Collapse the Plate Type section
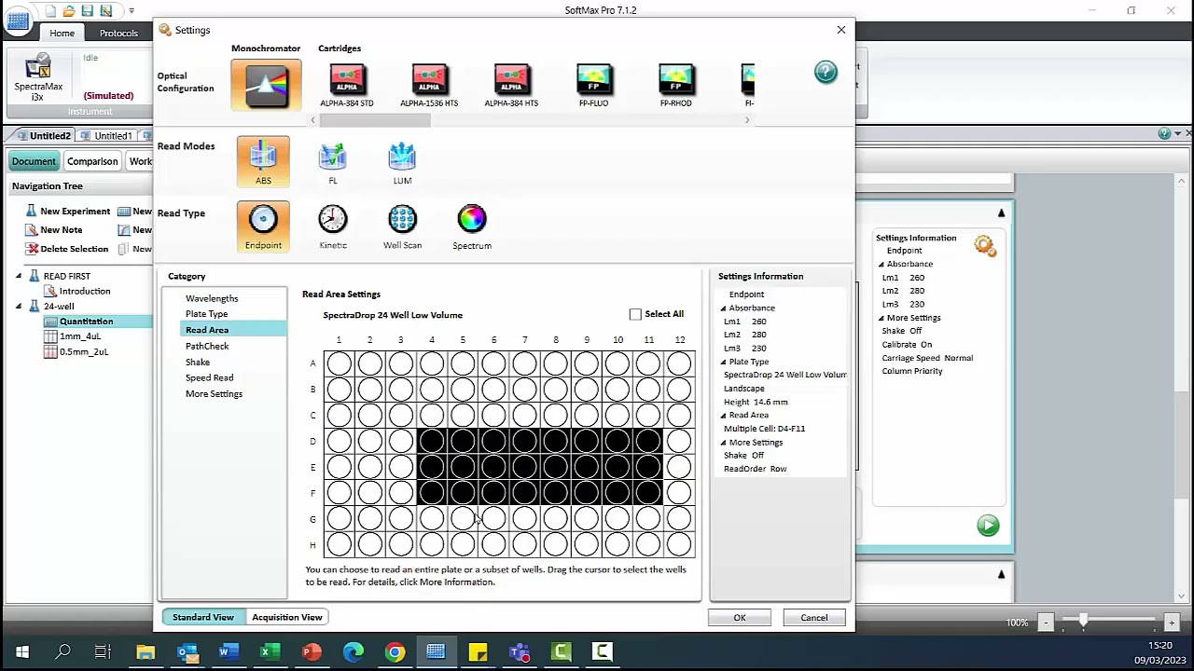The image size is (1194, 671). pyautogui.click(x=723, y=363)
